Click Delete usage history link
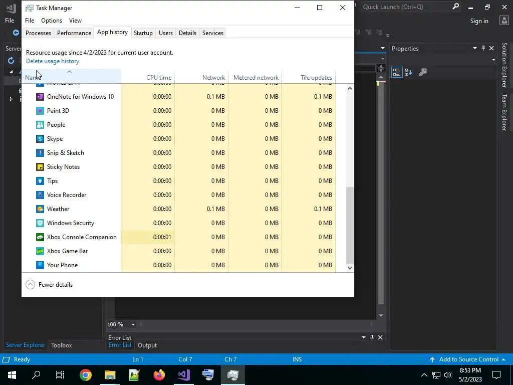This screenshot has height=385, width=513. click(53, 61)
